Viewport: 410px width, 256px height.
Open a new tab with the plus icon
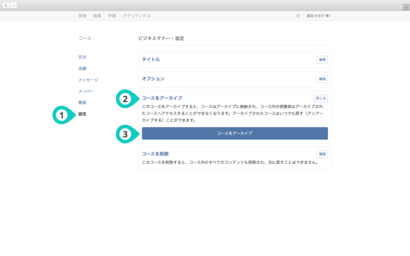coord(406,8)
